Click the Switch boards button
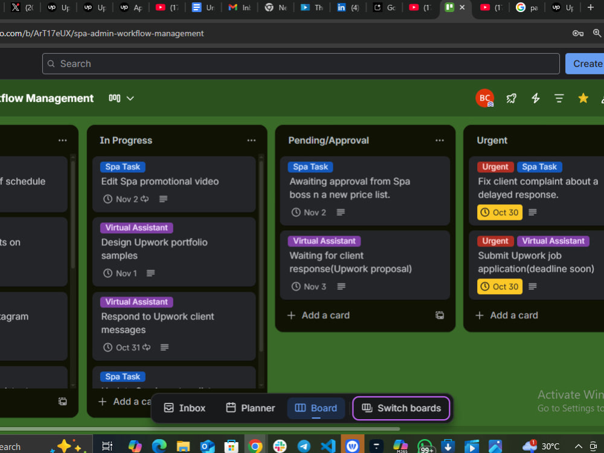Image resolution: width=604 pixels, height=453 pixels. (402, 408)
